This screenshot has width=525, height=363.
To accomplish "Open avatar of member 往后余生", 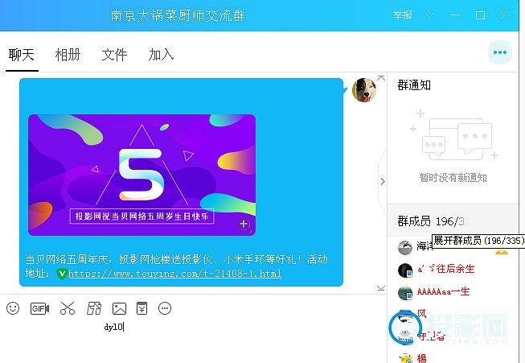I will (x=405, y=270).
